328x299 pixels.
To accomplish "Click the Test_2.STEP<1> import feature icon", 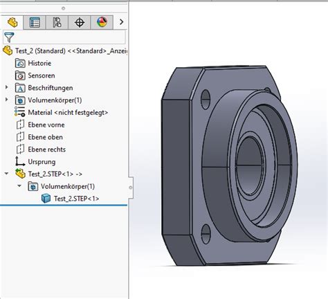I will click(20, 174).
